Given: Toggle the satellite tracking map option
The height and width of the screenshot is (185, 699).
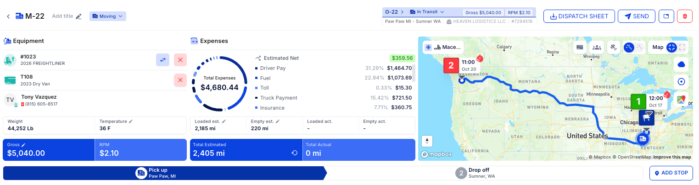Looking at the screenshot, I should pyautogui.click(x=613, y=47).
